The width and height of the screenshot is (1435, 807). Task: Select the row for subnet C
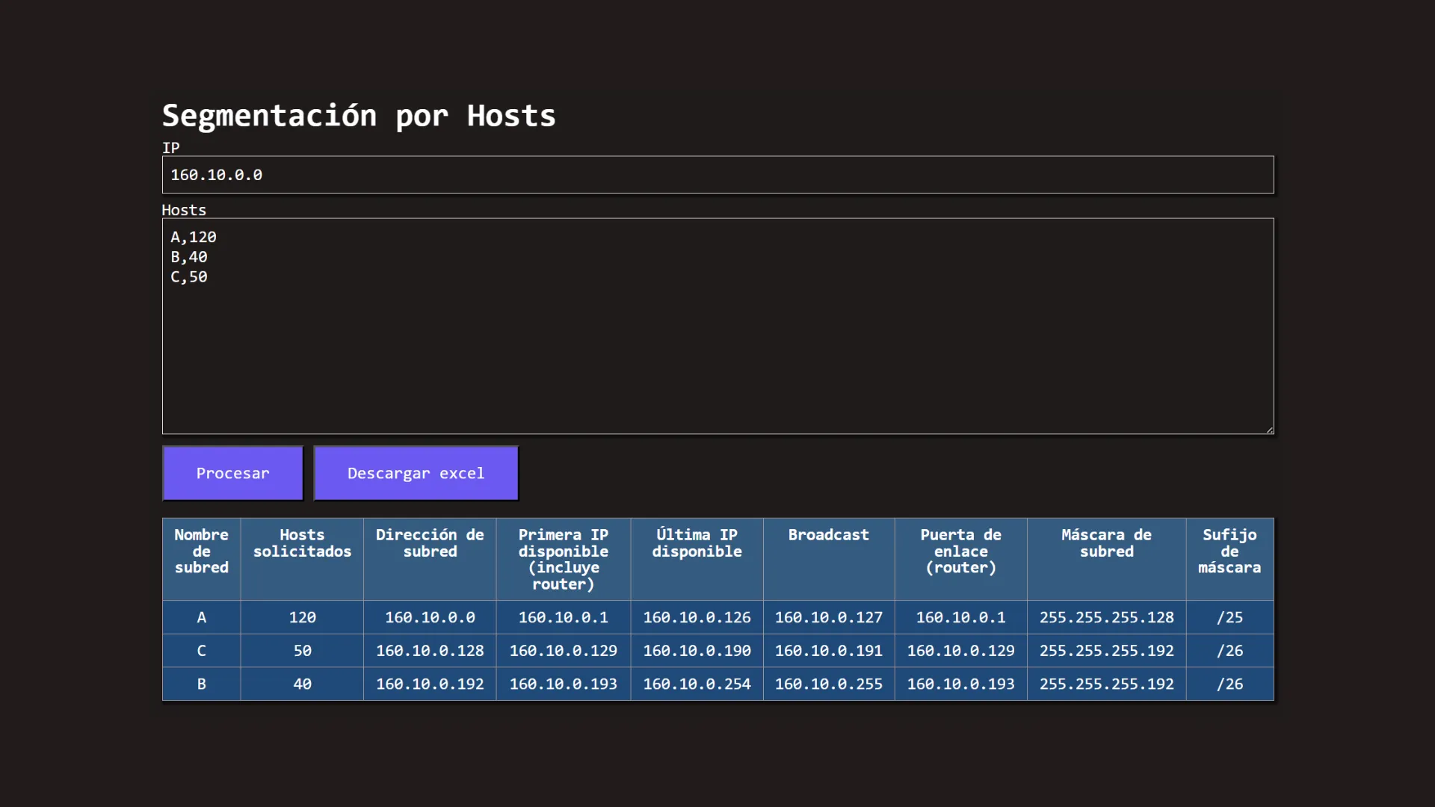tap(201, 650)
